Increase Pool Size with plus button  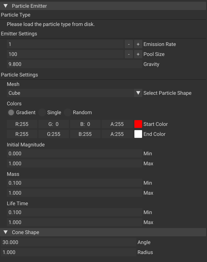pos(138,54)
